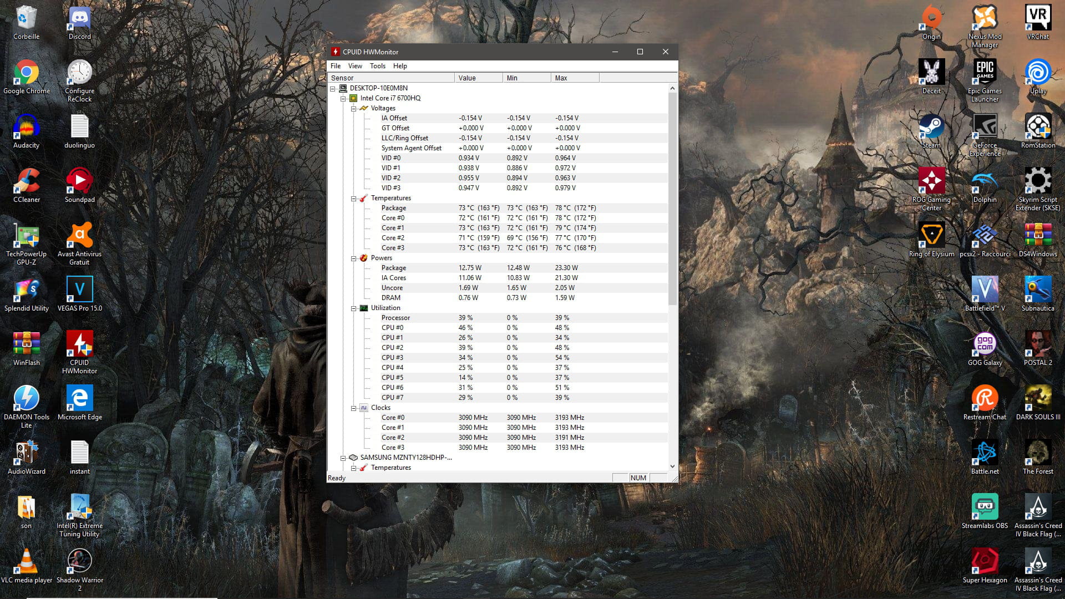
Task: Select GeForce Experience shortcut
Action: pyautogui.click(x=985, y=135)
